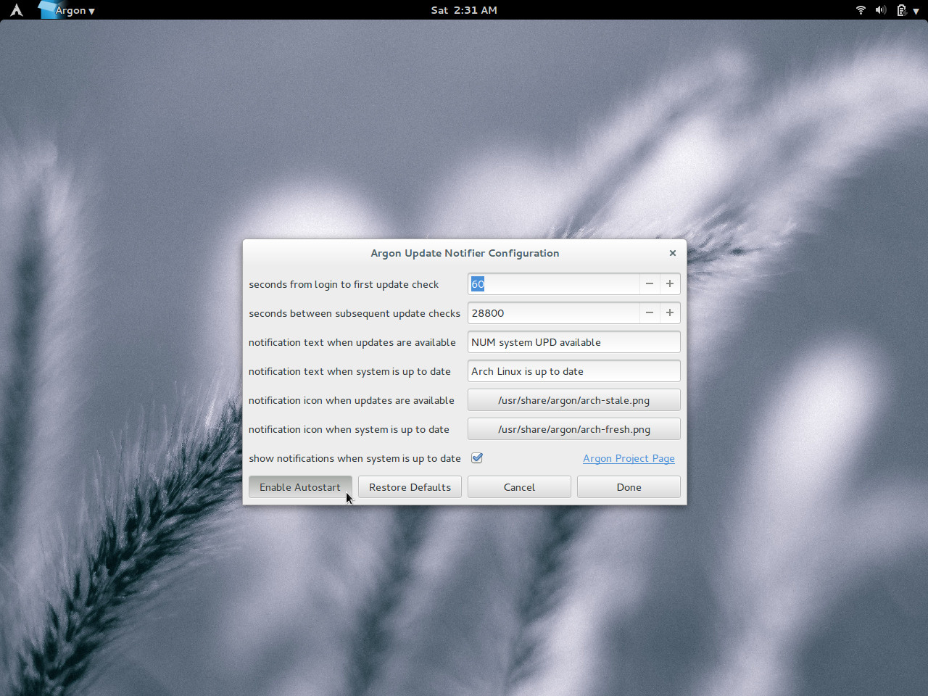This screenshot has height=696, width=928.
Task: Edit the 'Arch Linux is up to date' field
Action: point(574,371)
